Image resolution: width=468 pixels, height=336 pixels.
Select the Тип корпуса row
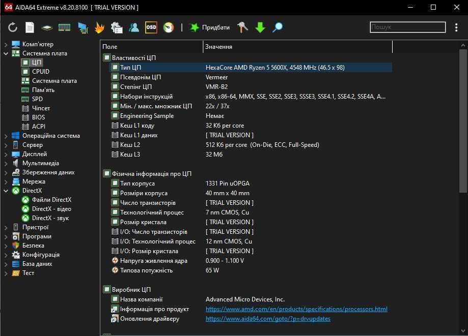click(251, 184)
